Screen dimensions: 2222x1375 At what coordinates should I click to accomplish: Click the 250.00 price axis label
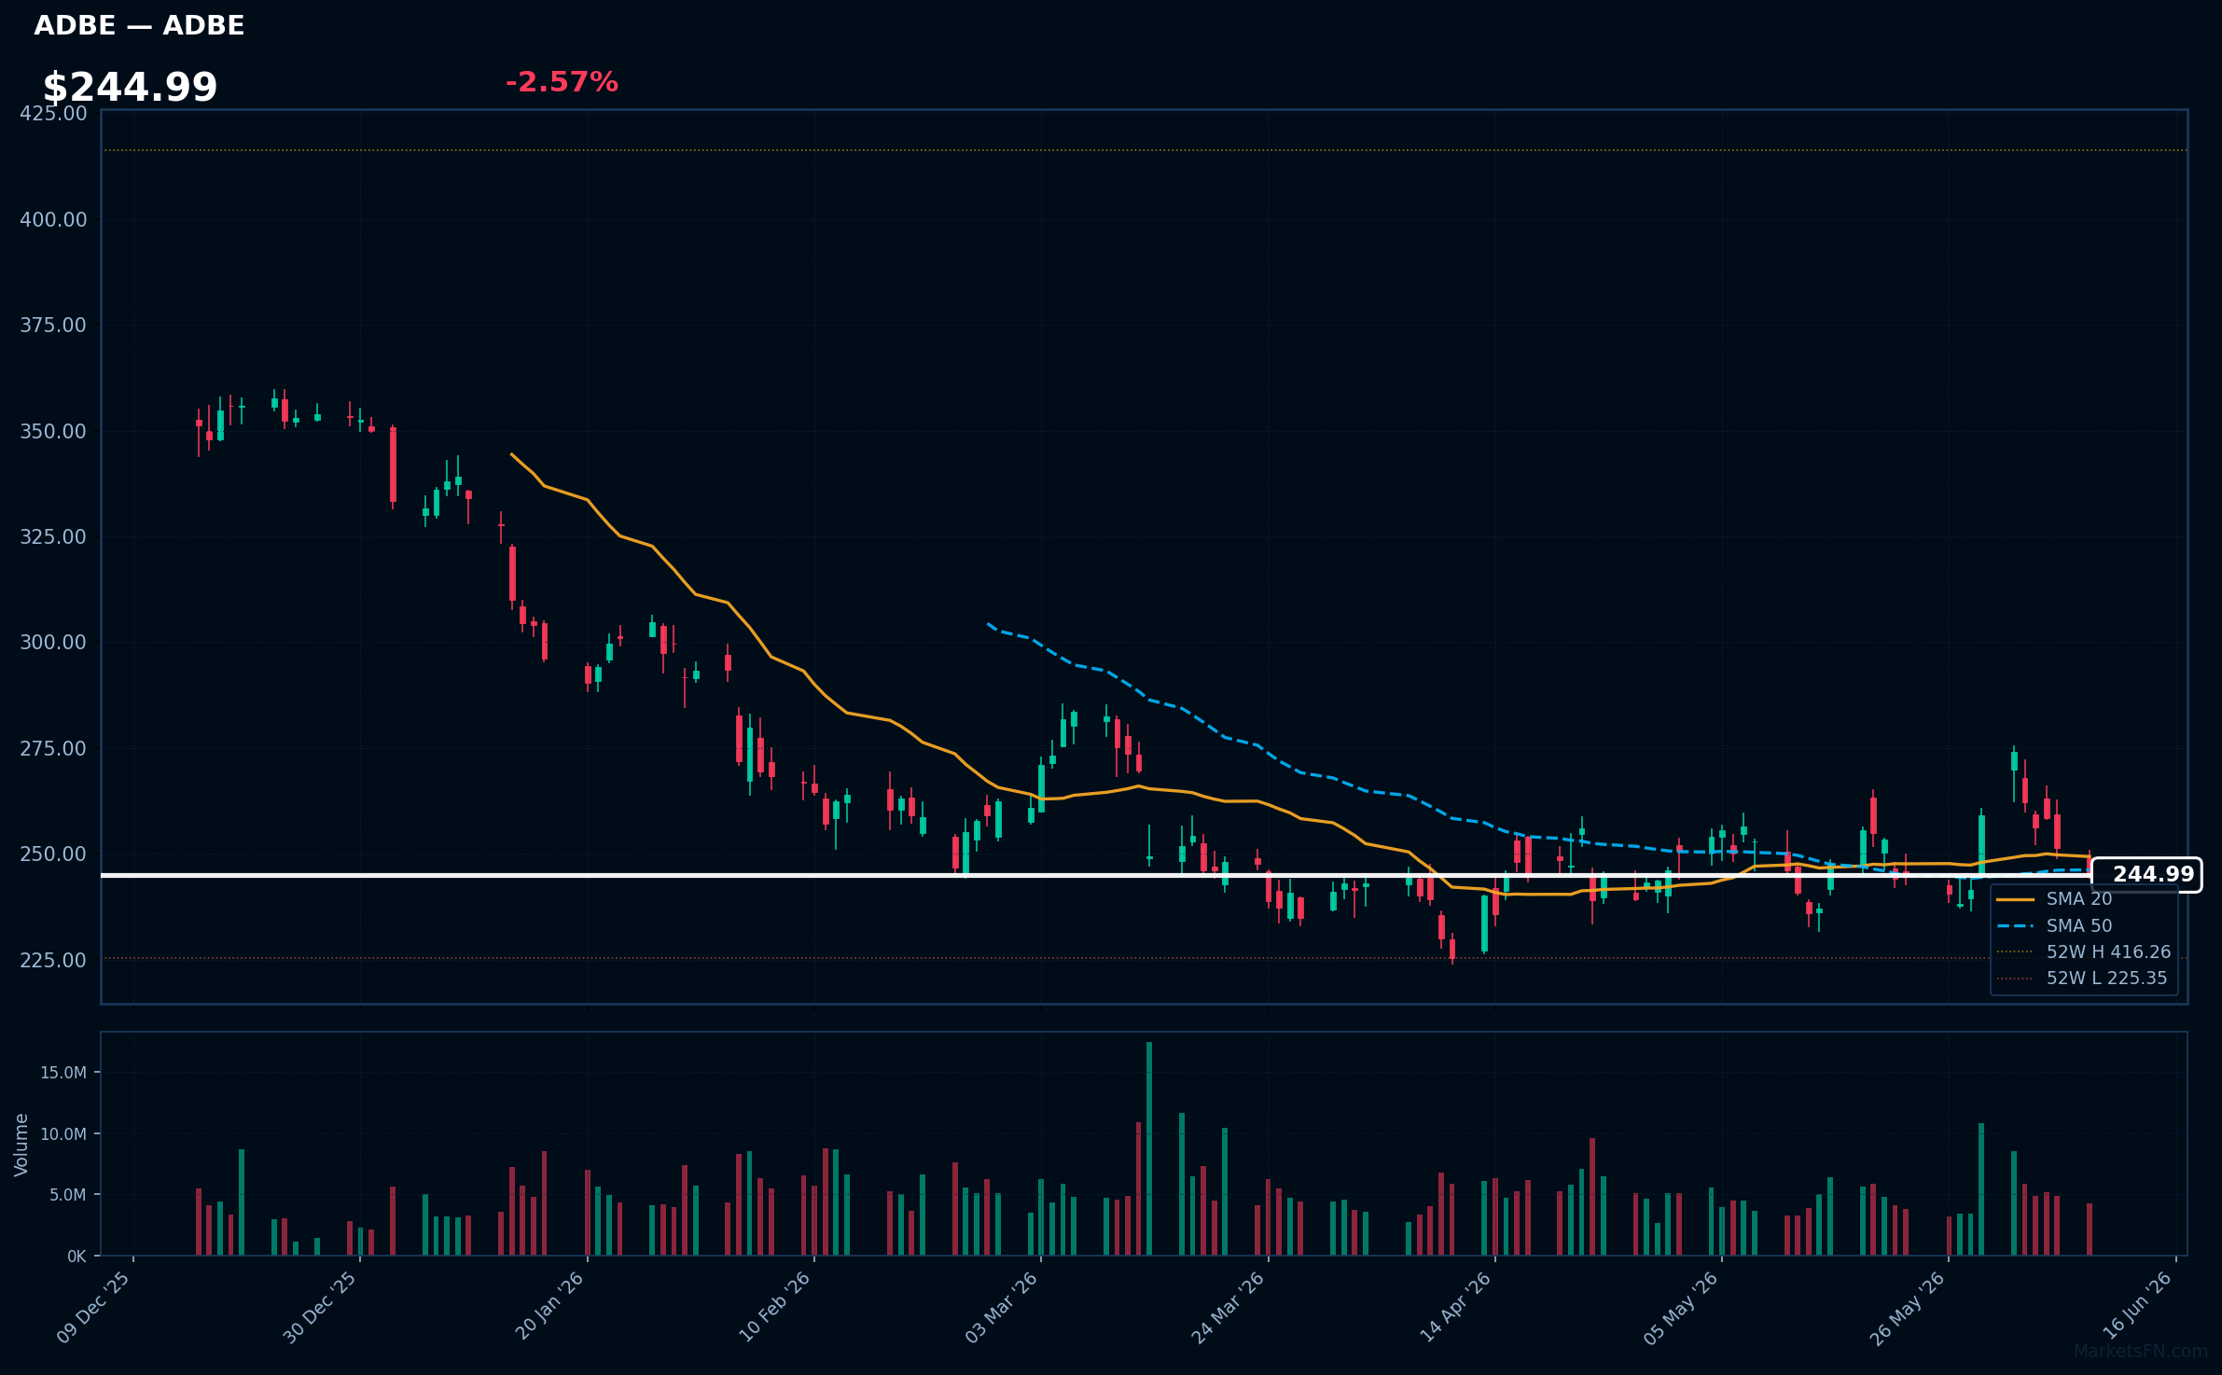(53, 854)
